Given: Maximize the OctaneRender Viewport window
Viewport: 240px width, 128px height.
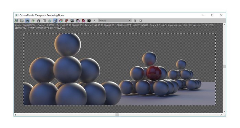Looking at the screenshot, I should click(x=212, y=15).
